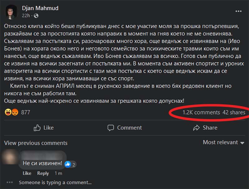Click the post author's profile picture
Viewport: 249px width, 189px height.
tap(11, 12)
